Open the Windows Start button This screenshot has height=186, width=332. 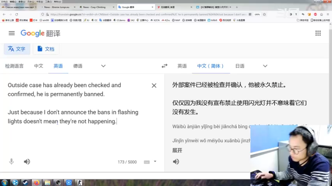5,183
